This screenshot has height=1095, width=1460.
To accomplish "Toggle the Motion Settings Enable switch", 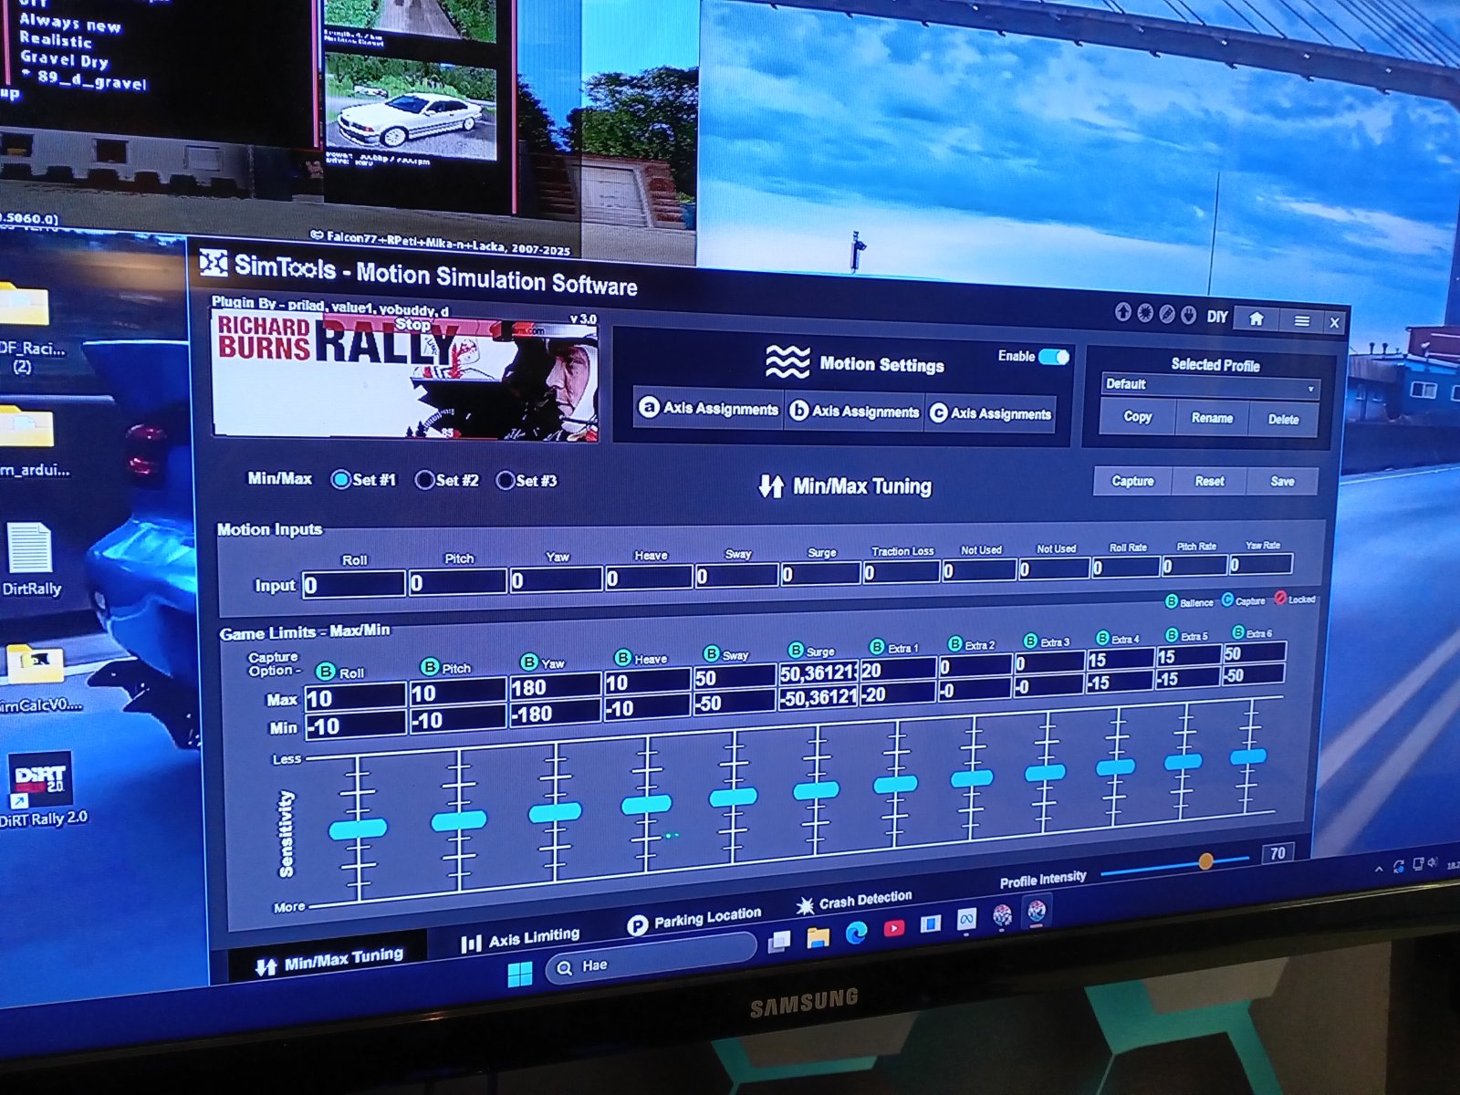I will pos(1054,357).
